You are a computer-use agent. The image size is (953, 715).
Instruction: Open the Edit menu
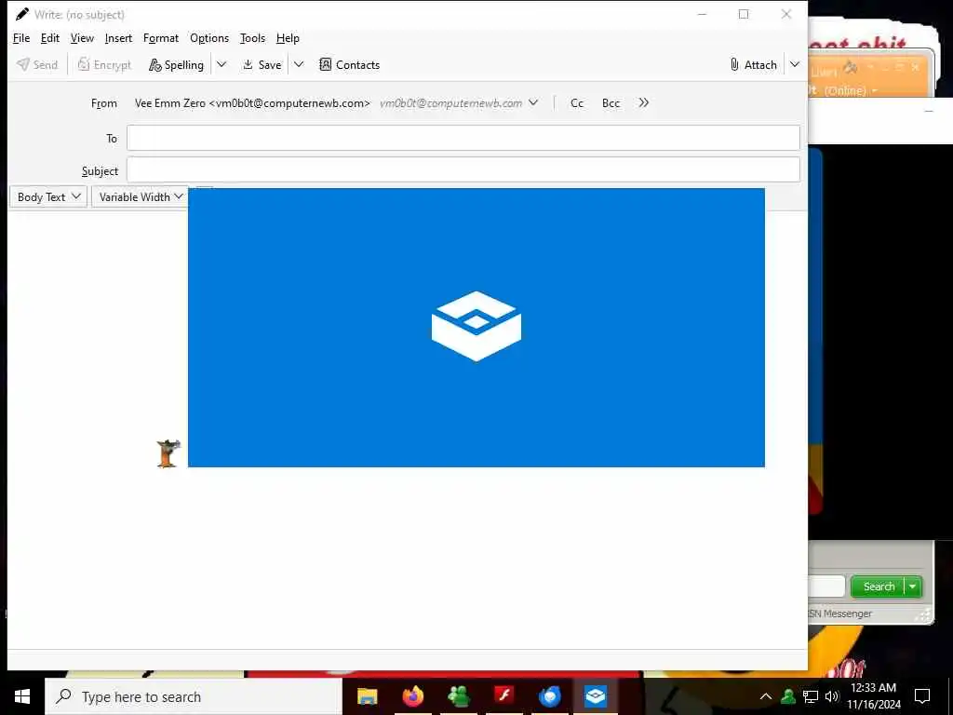pyautogui.click(x=50, y=38)
